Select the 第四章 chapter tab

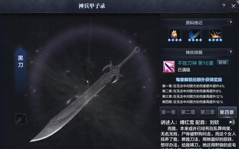tap(227, 112)
